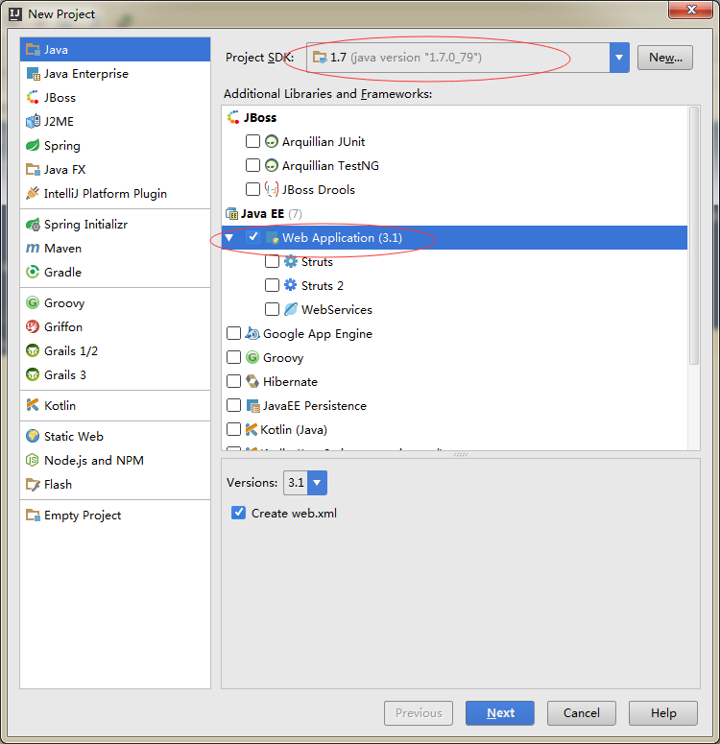Click the Grails 1/2 icon
This screenshot has width=720, height=744.
[x=33, y=350]
